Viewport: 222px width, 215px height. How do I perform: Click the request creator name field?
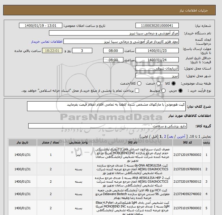click(121, 42)
